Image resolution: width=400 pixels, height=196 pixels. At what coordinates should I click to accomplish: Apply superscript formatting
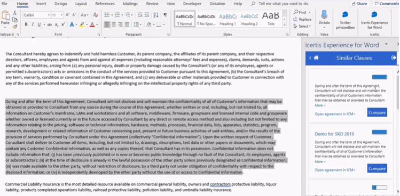click(x=63, y=24)
